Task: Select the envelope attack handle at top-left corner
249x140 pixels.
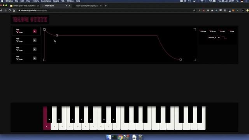Action: (x=44, y=30)
